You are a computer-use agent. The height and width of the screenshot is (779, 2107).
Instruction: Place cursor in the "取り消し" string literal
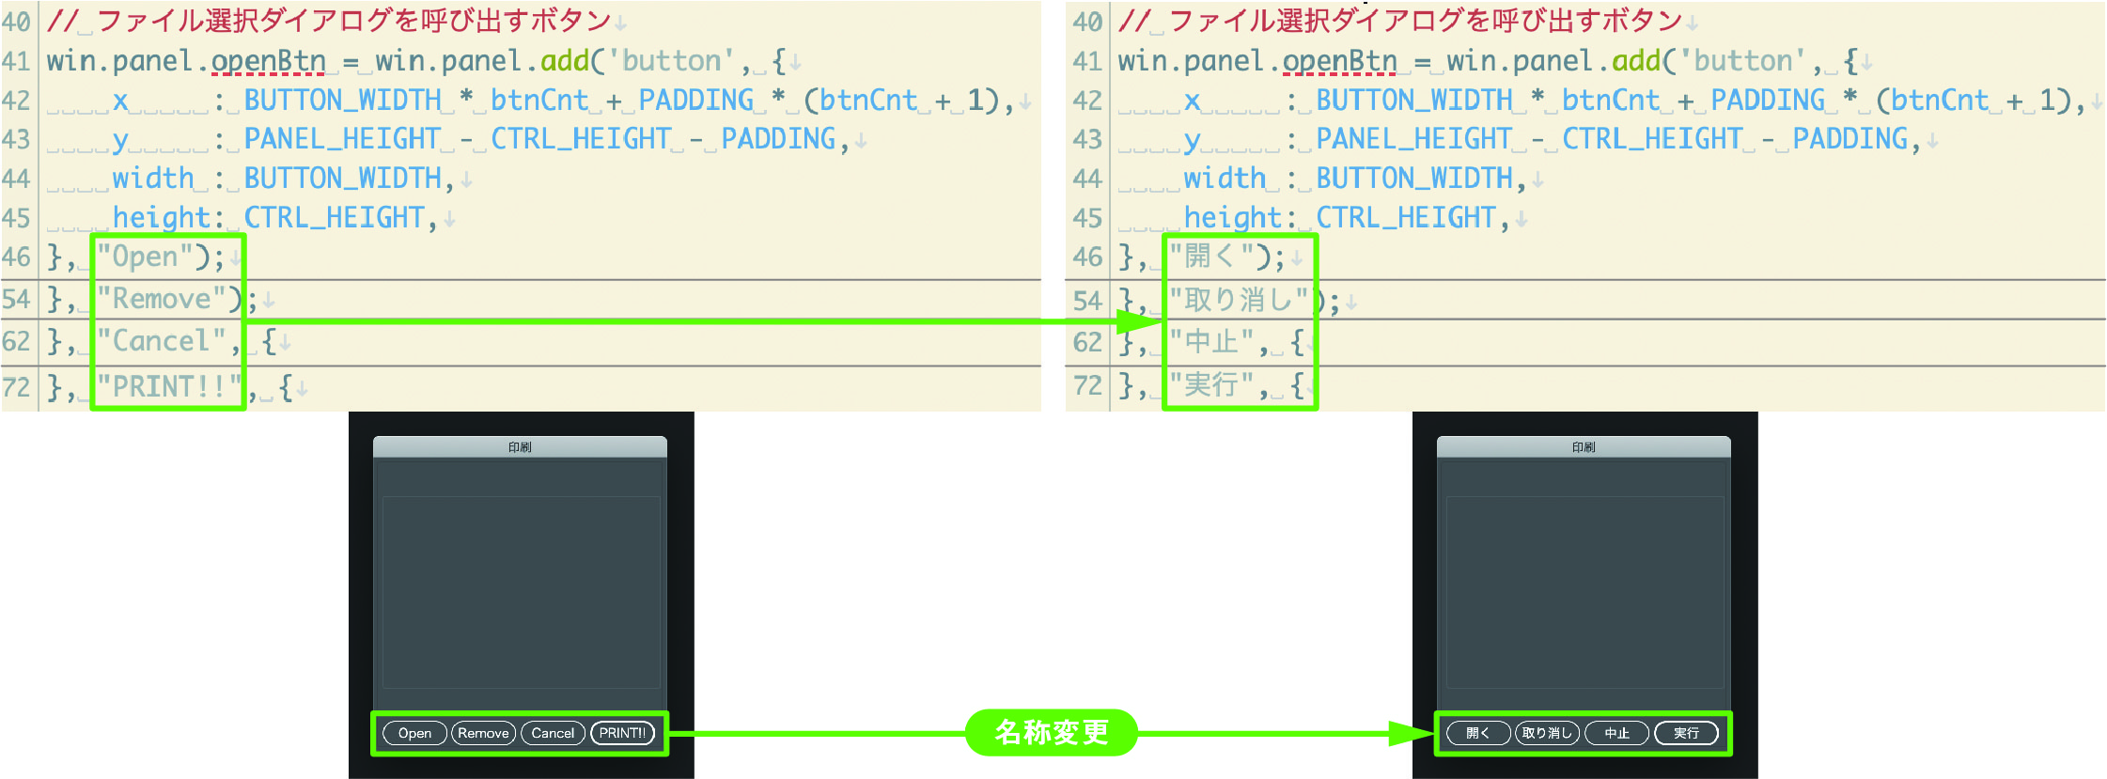1238,300
